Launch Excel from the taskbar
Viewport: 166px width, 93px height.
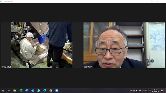[21, 91]
